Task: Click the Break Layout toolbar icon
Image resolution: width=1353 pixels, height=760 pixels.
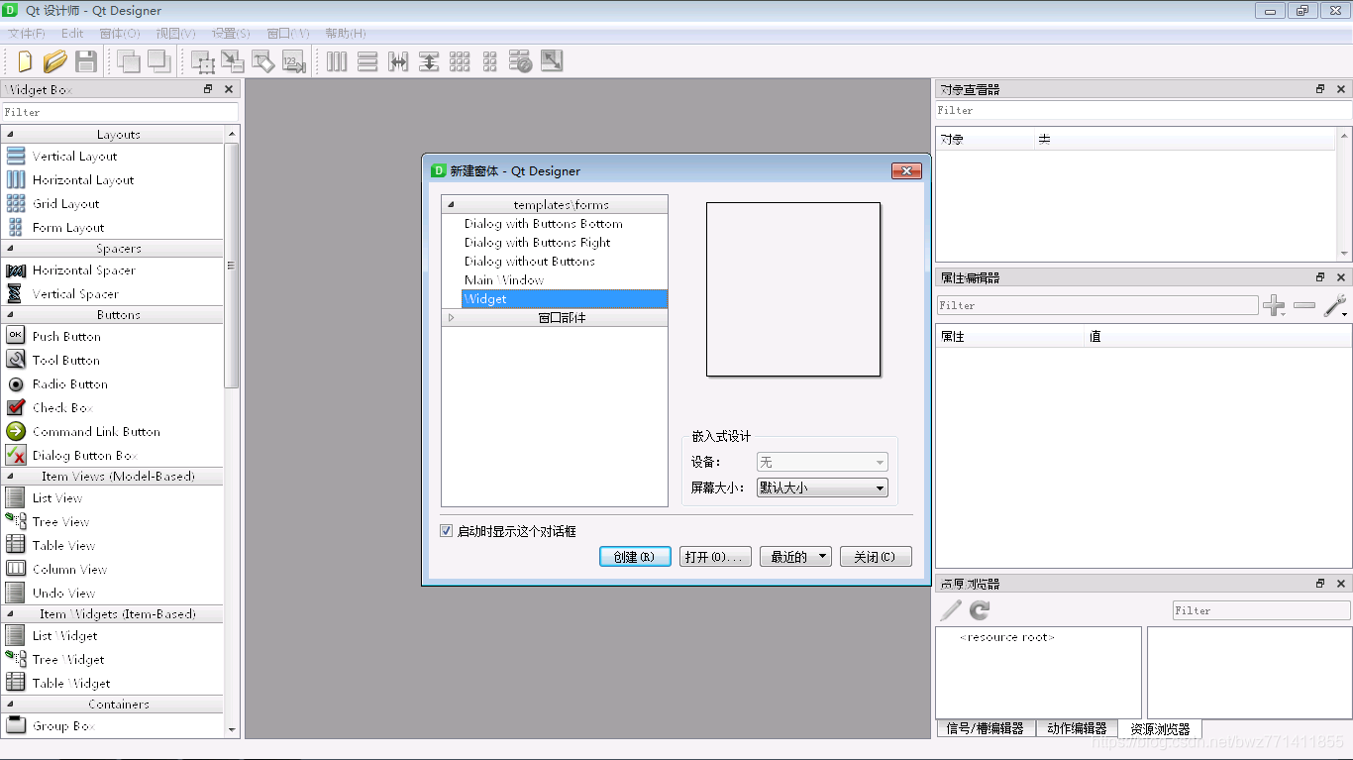Action: pos(521,61)
